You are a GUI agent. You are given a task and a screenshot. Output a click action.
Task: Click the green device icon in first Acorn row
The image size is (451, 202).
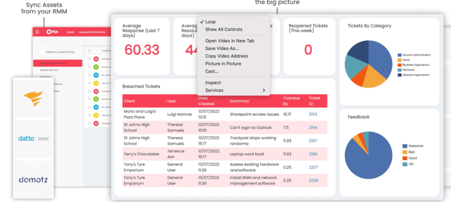(x=96, y=67)
